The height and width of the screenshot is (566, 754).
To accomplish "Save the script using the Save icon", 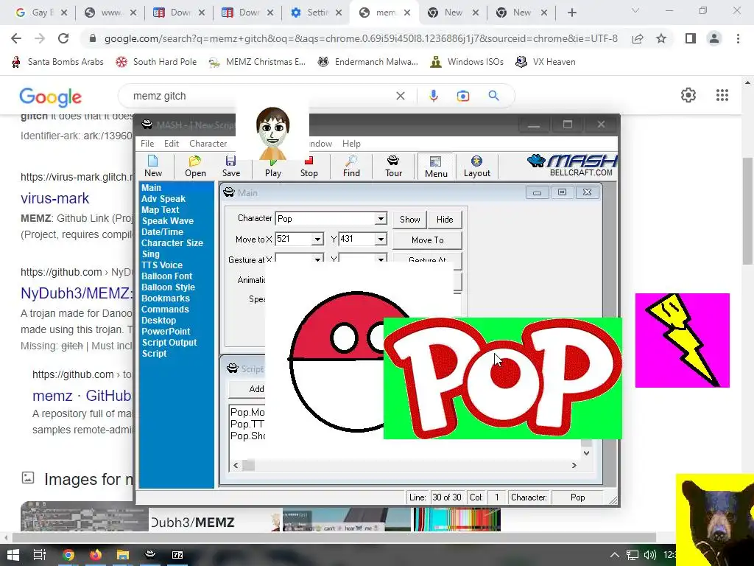I will click(x=230, y=166).
